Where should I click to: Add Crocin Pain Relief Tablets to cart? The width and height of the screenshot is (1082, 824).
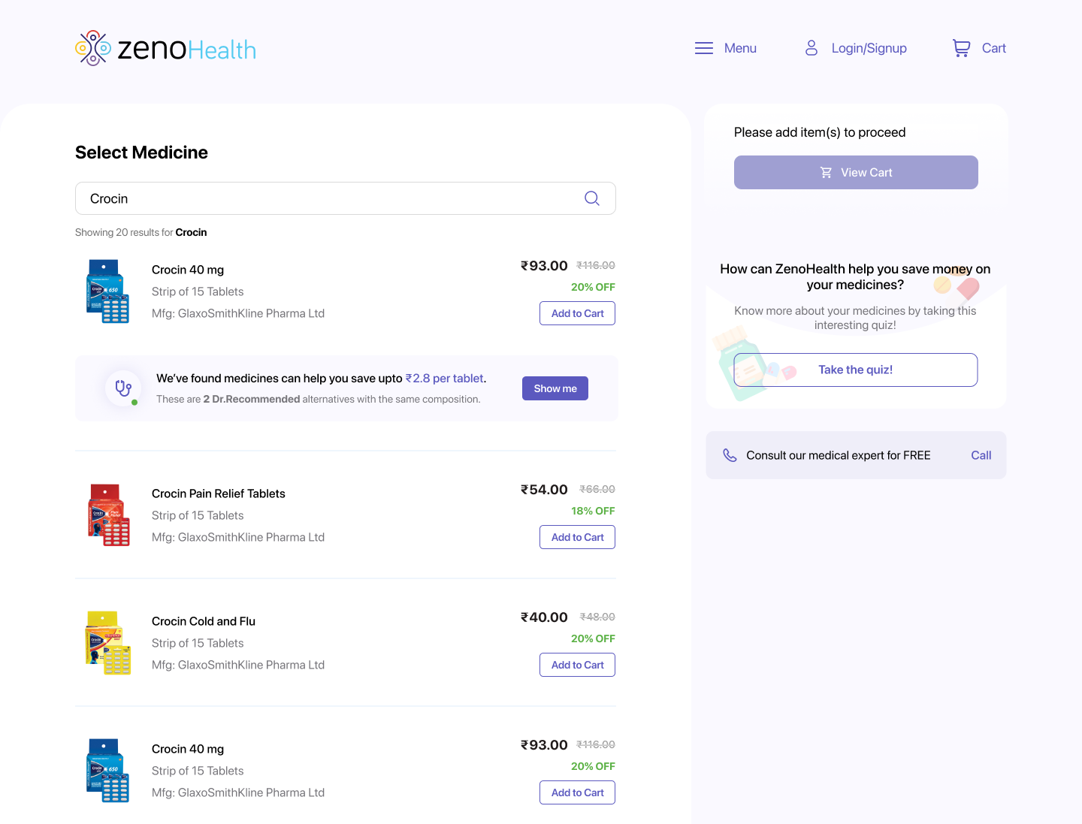pyautogui.click(x=577, y=537)
